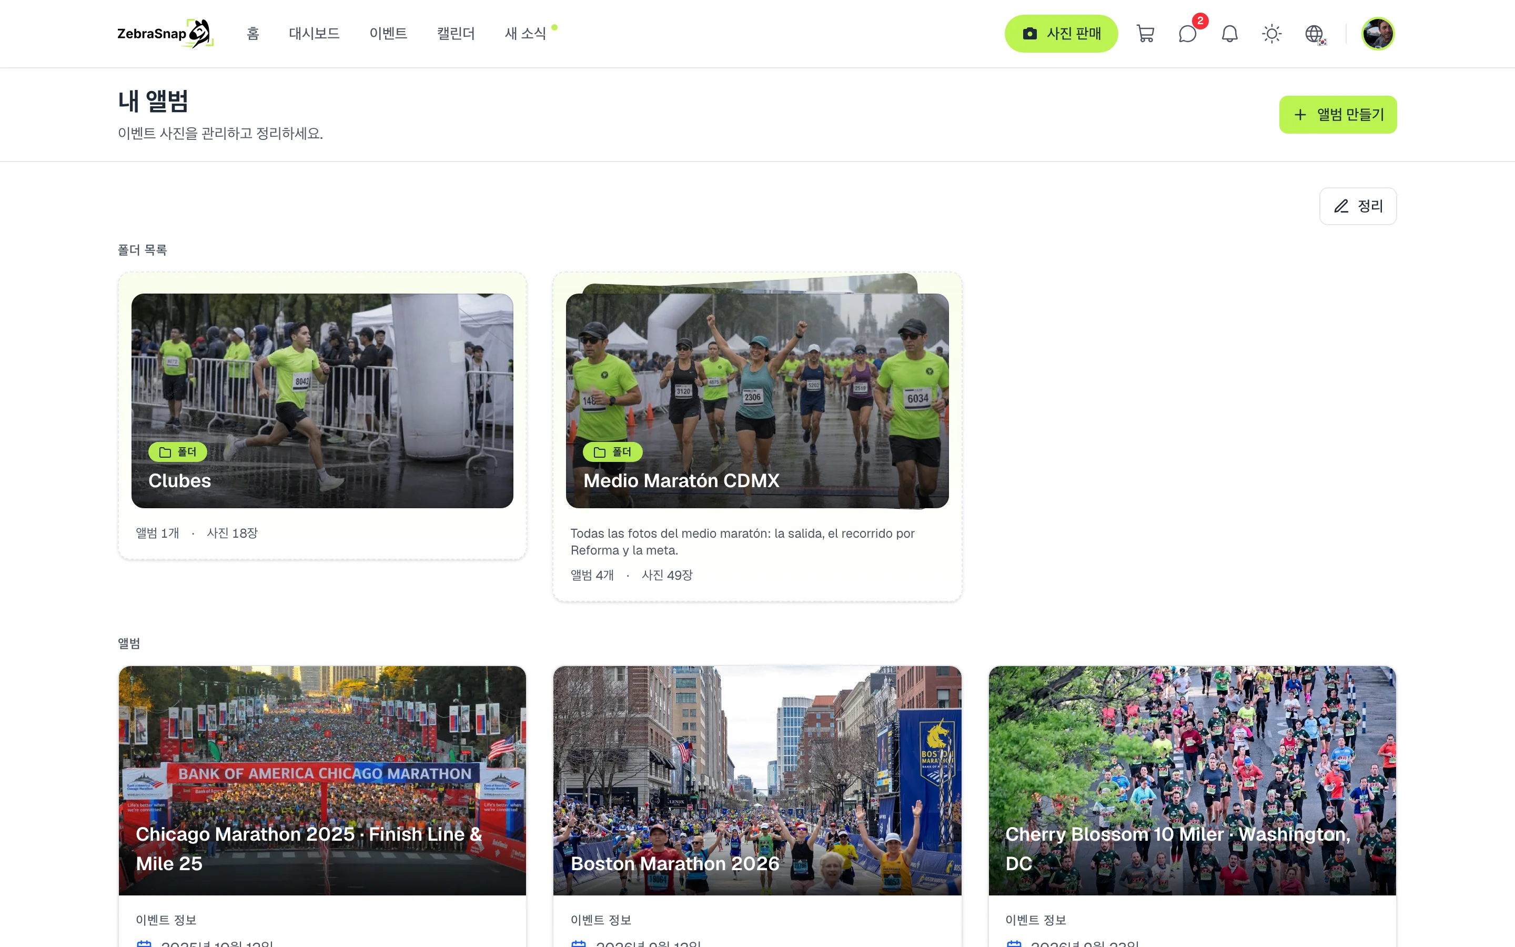
Task: Click the 사진 판매 camera button
Action: (x=1061, y=34)
